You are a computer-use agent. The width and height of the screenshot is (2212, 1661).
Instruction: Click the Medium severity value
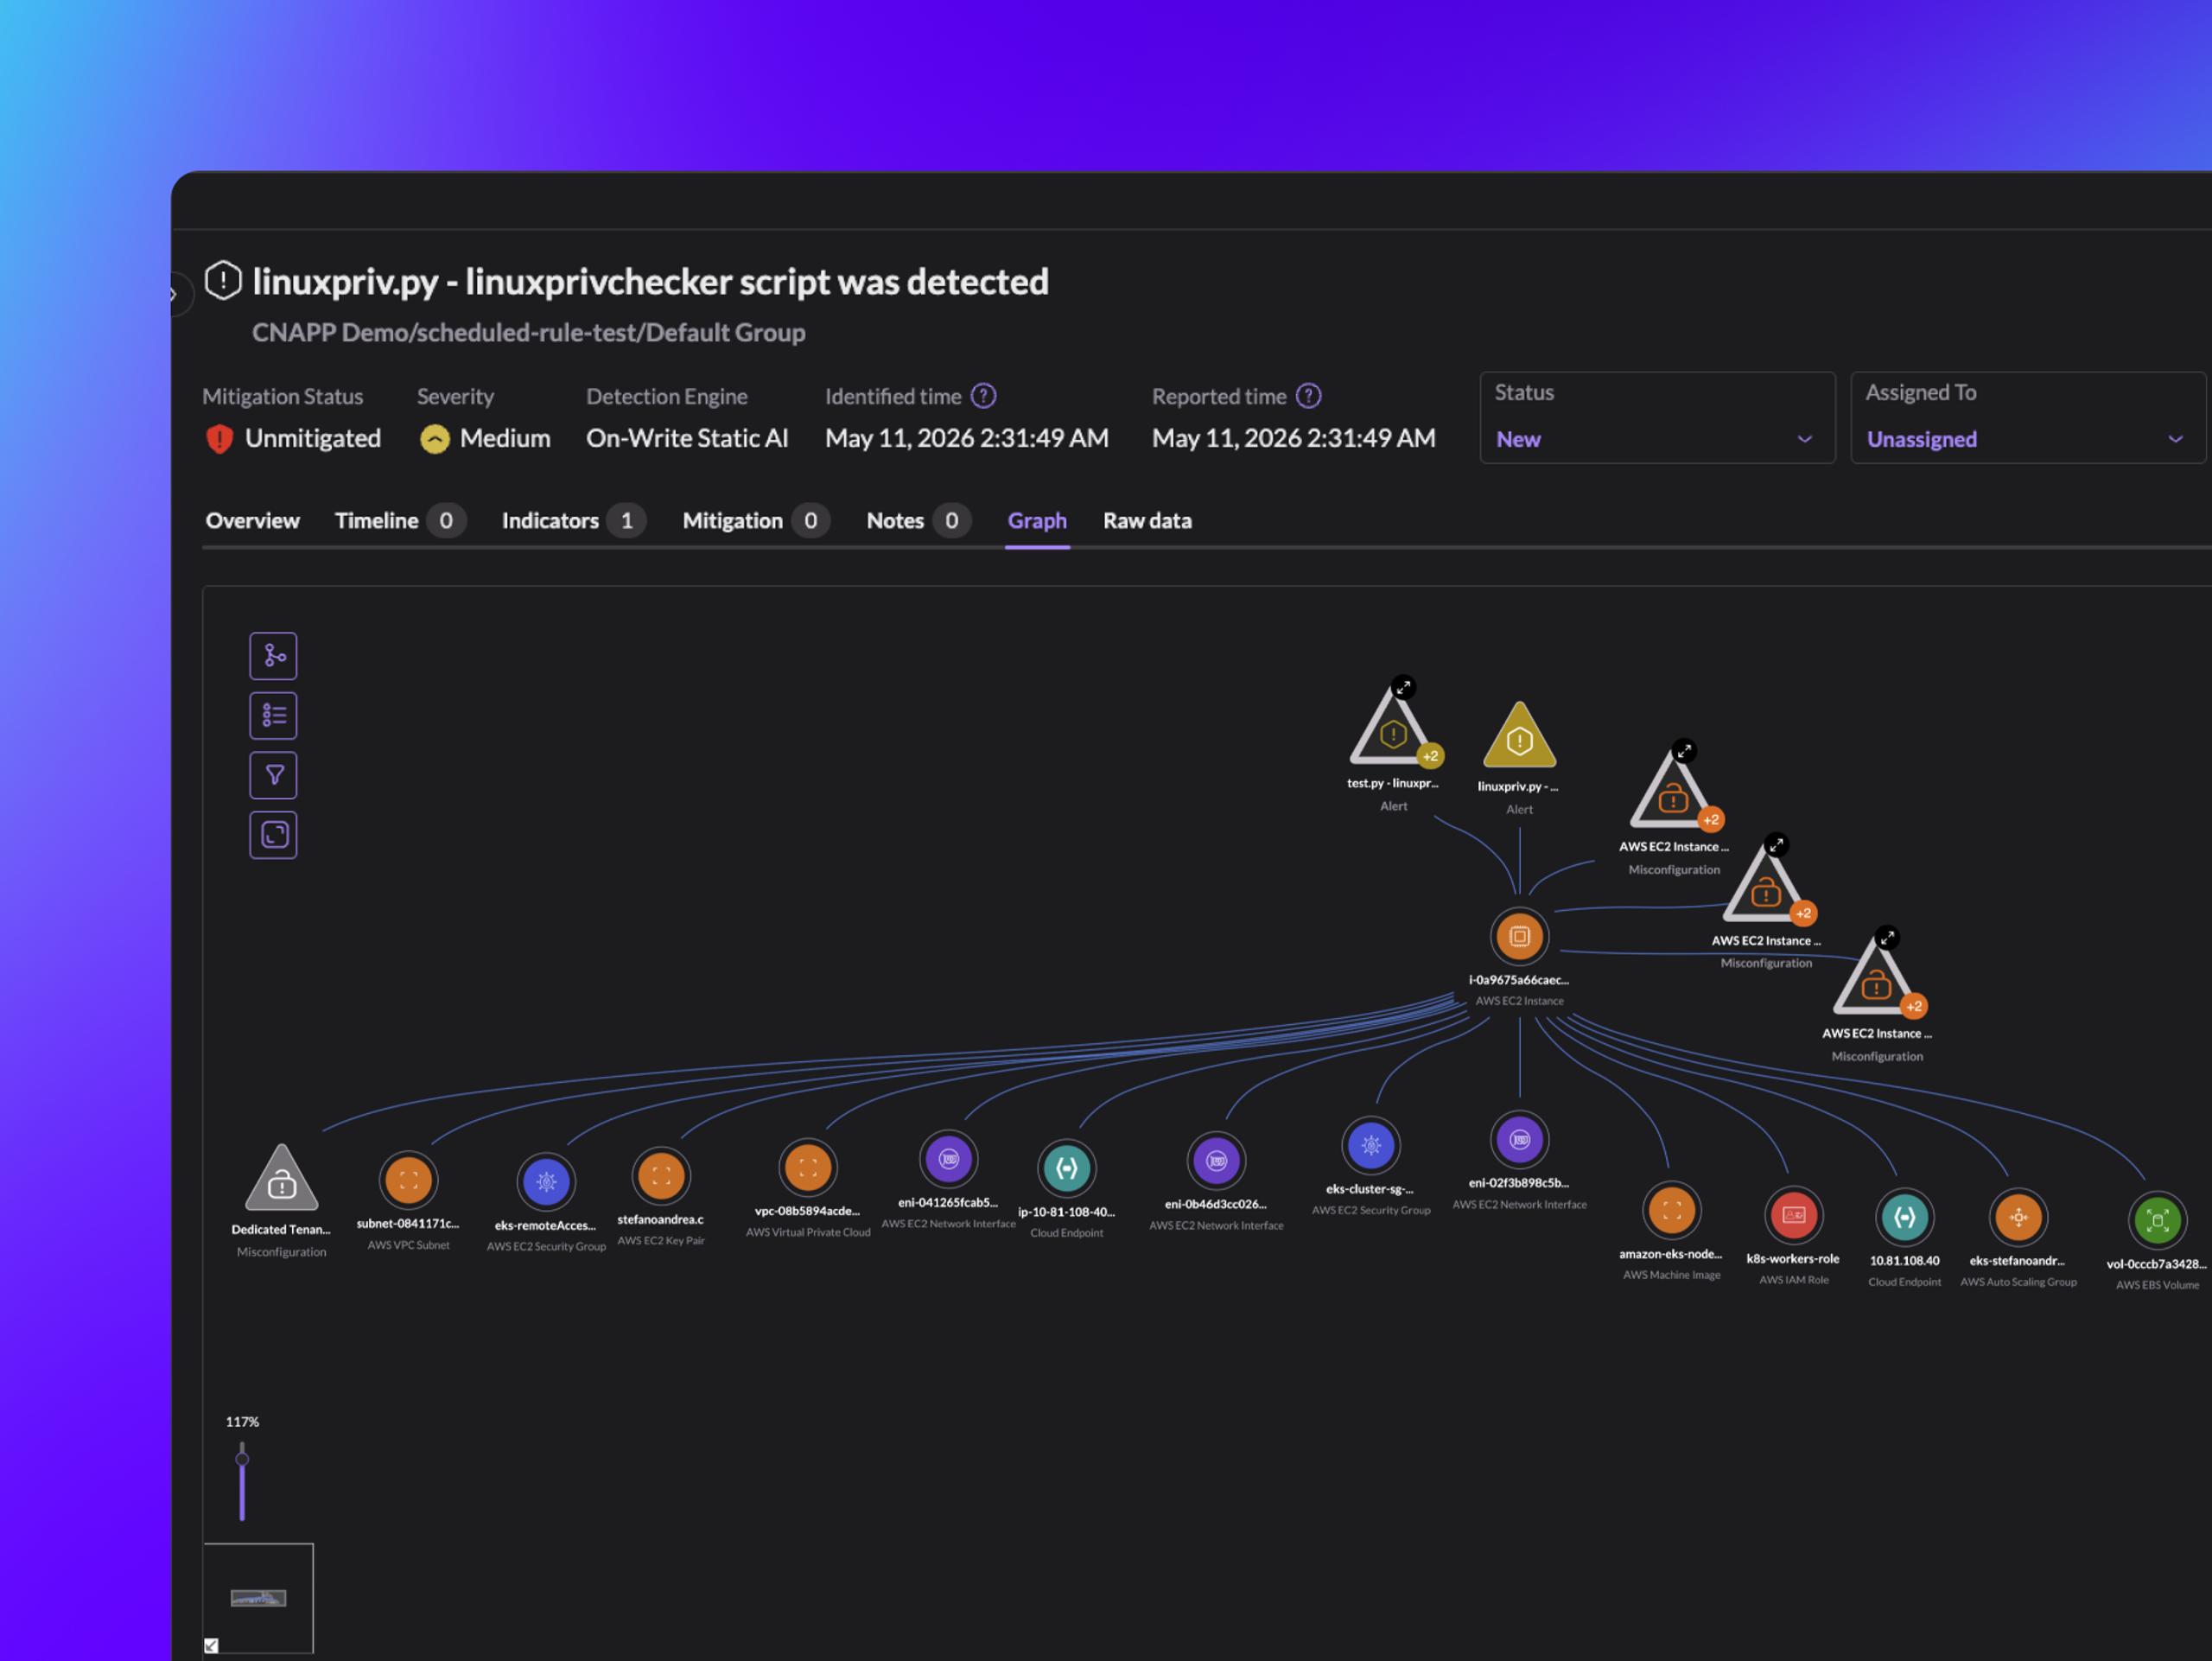[505, 438]
